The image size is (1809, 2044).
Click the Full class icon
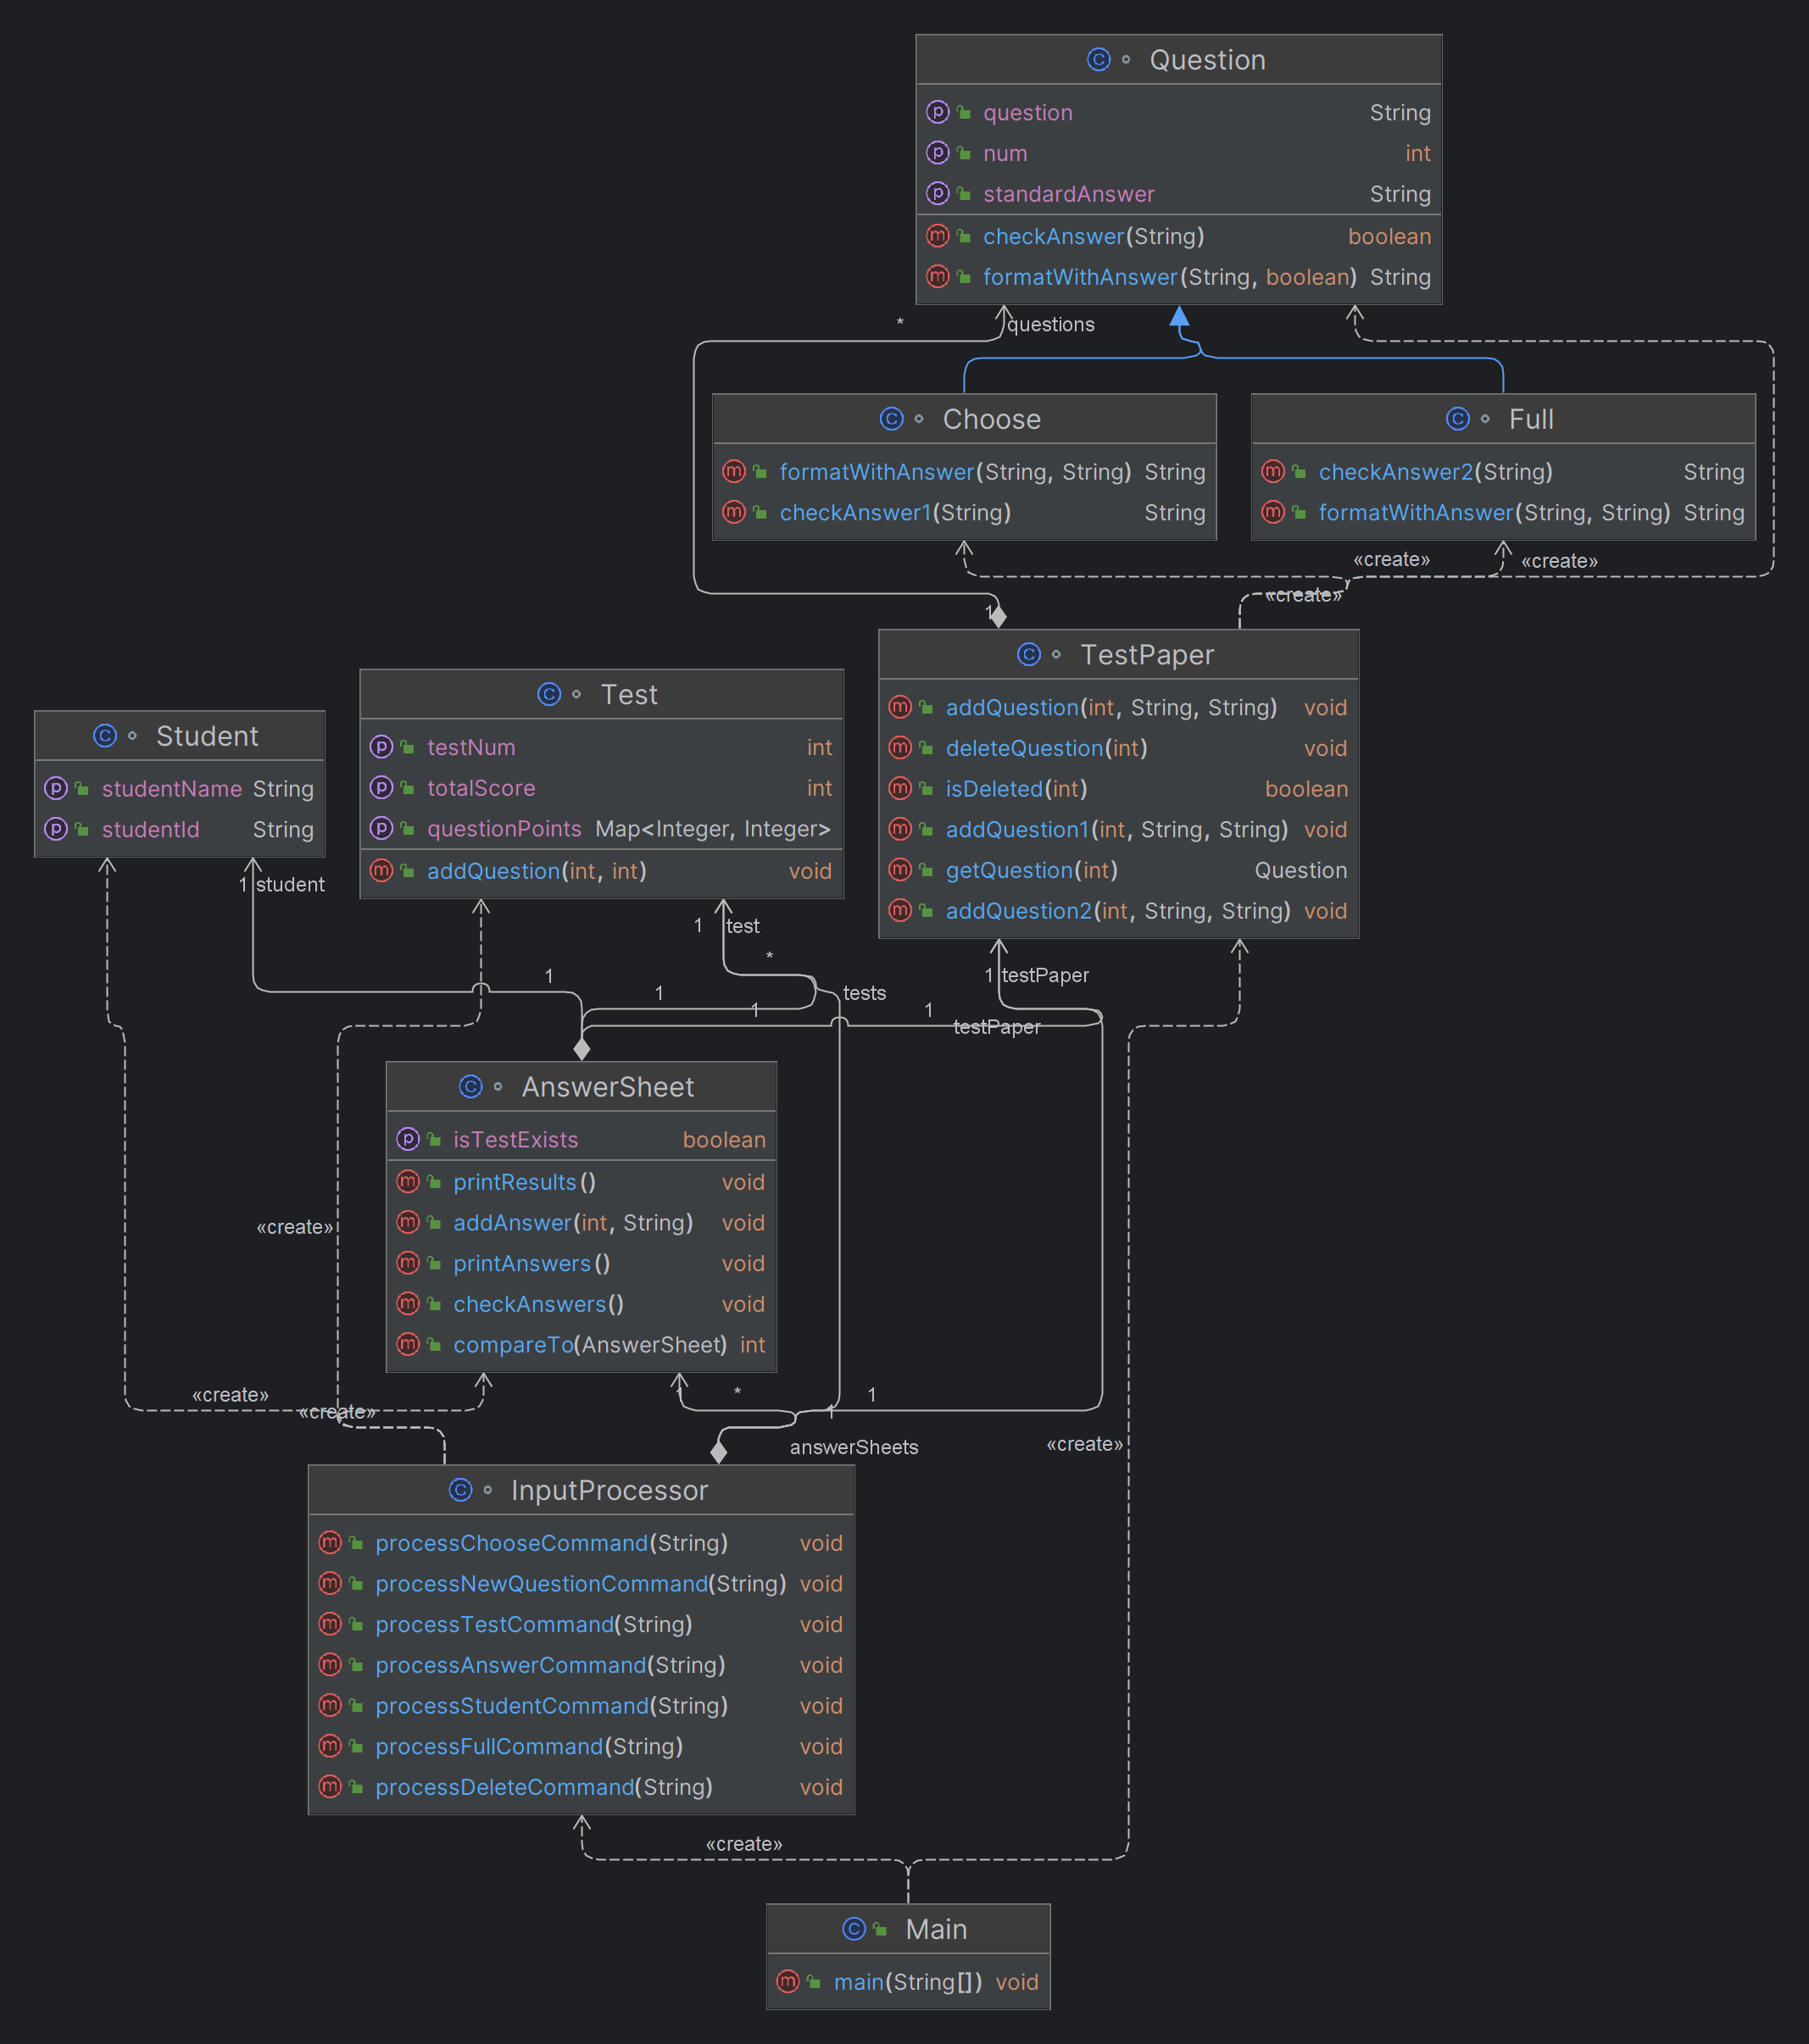(1458, 419)
